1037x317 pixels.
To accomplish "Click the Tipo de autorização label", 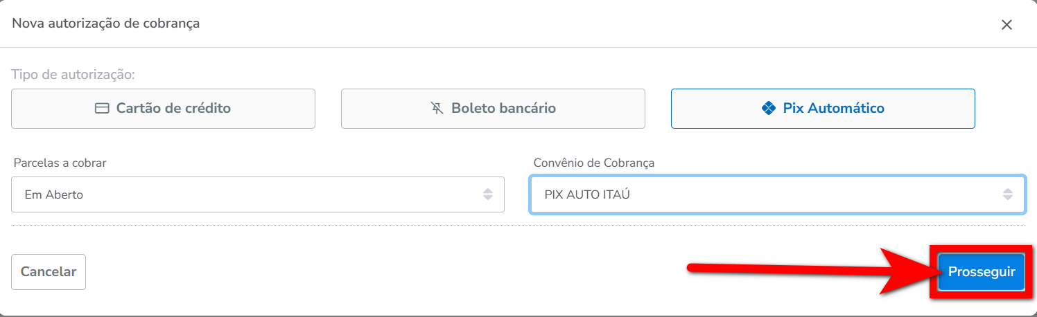I will 73,74.
